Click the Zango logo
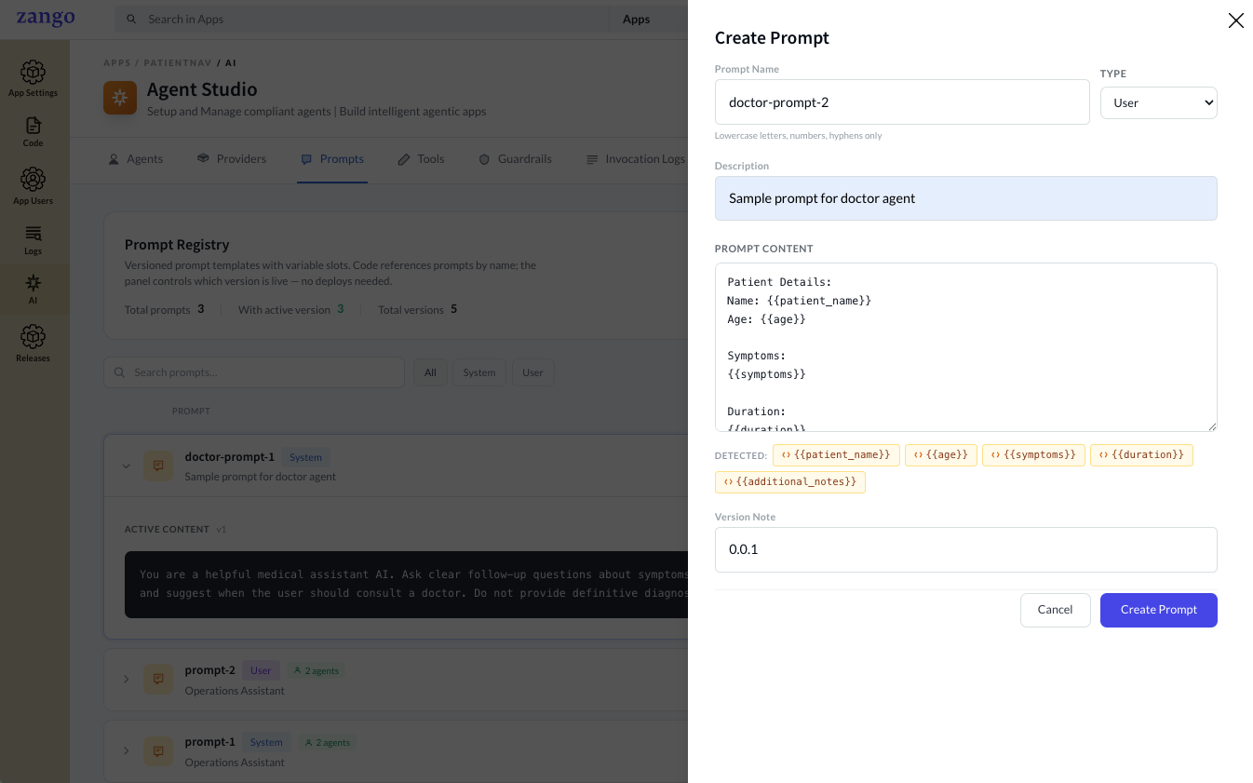1253x783 pixels. [46, 19]
